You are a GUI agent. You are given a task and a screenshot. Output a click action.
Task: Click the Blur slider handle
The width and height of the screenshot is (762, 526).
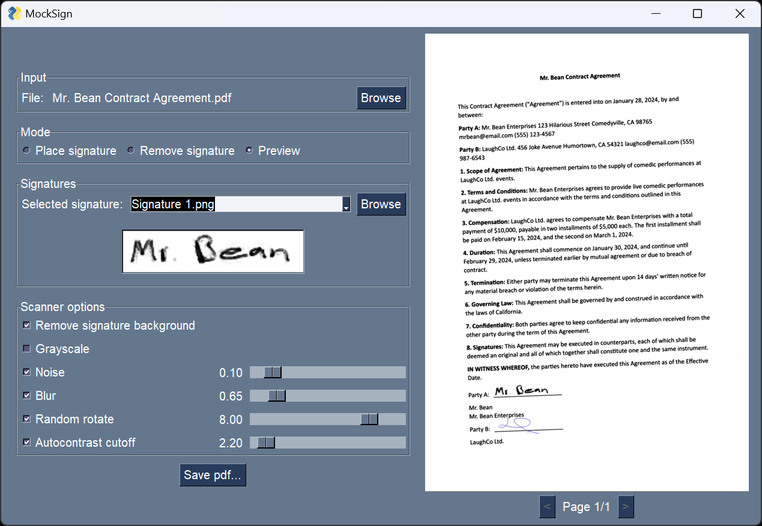coord(277,396)
